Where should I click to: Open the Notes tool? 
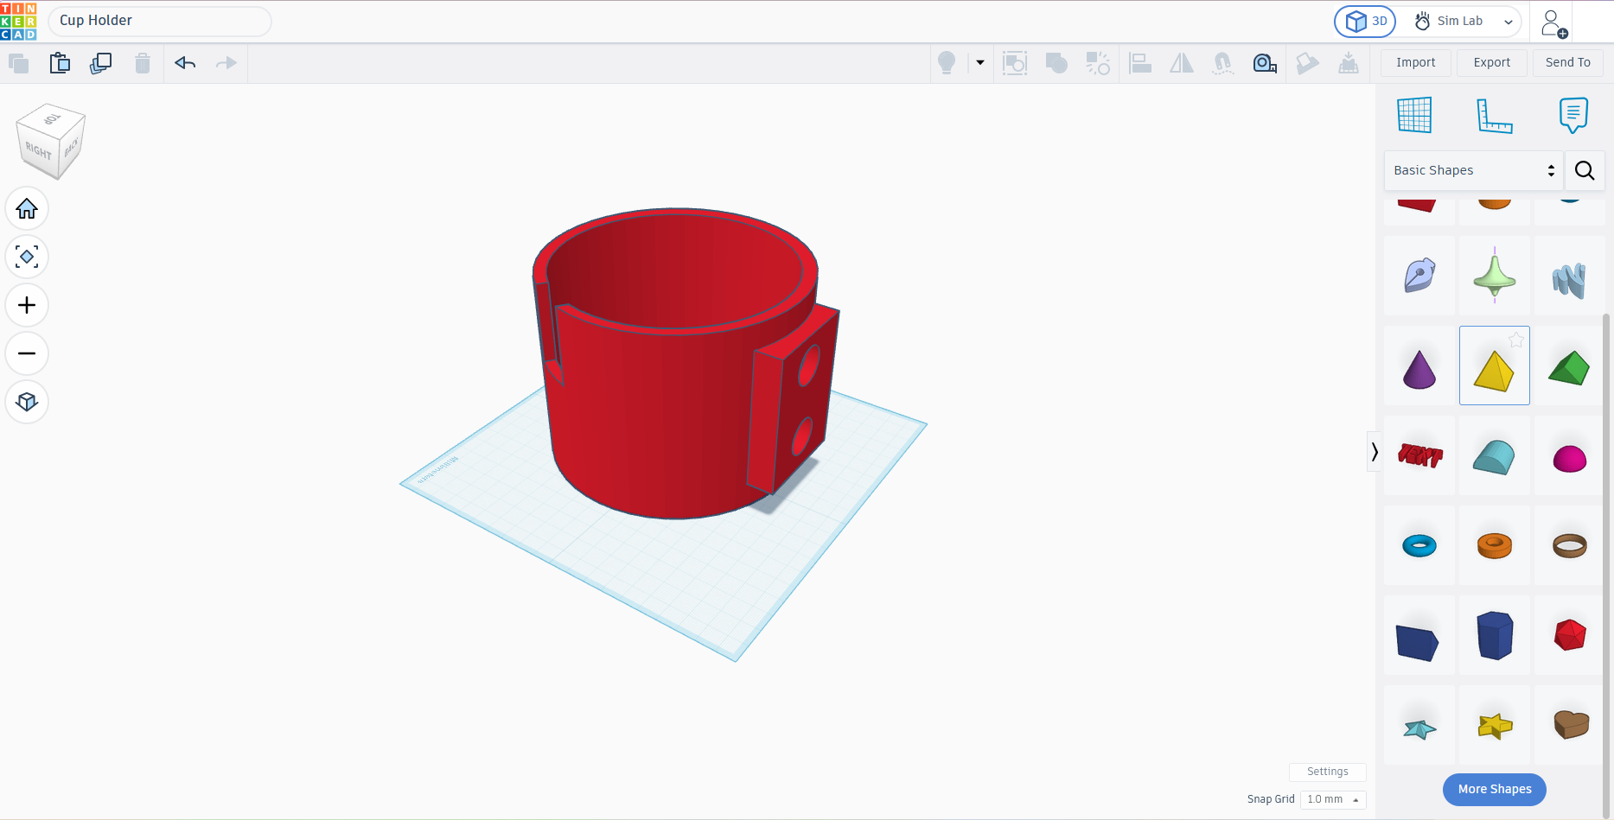pyautogui.click(x=1573, y=115)
